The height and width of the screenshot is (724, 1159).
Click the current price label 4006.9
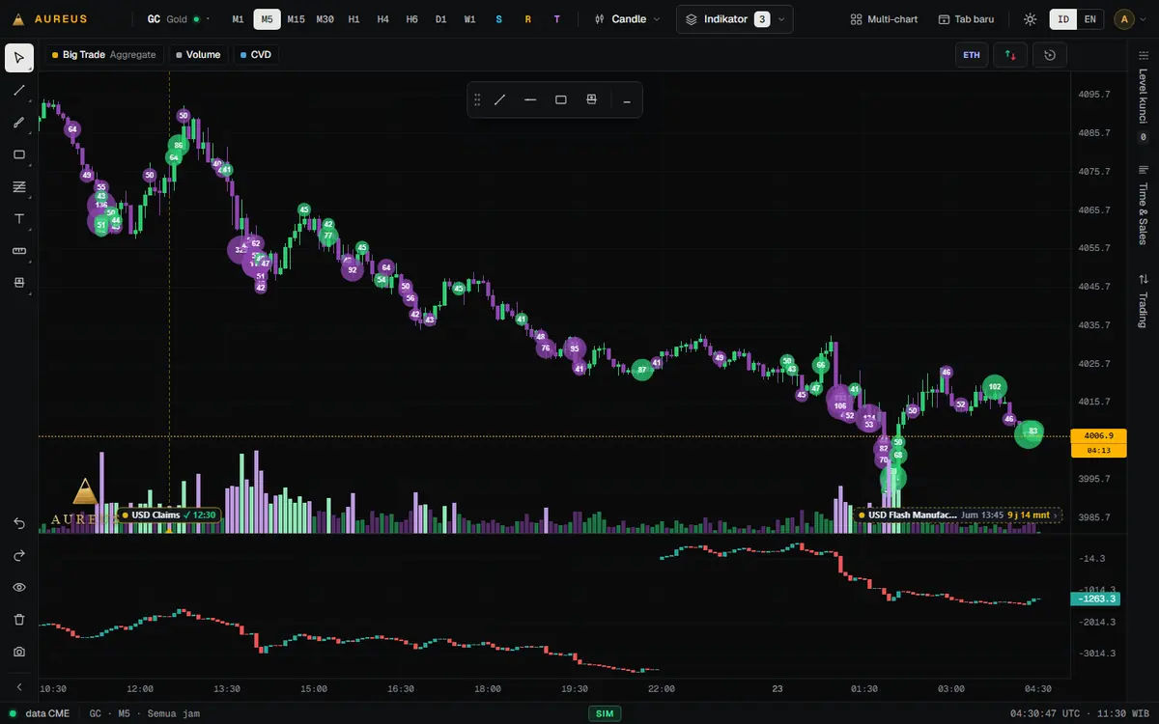[1098, 435]
